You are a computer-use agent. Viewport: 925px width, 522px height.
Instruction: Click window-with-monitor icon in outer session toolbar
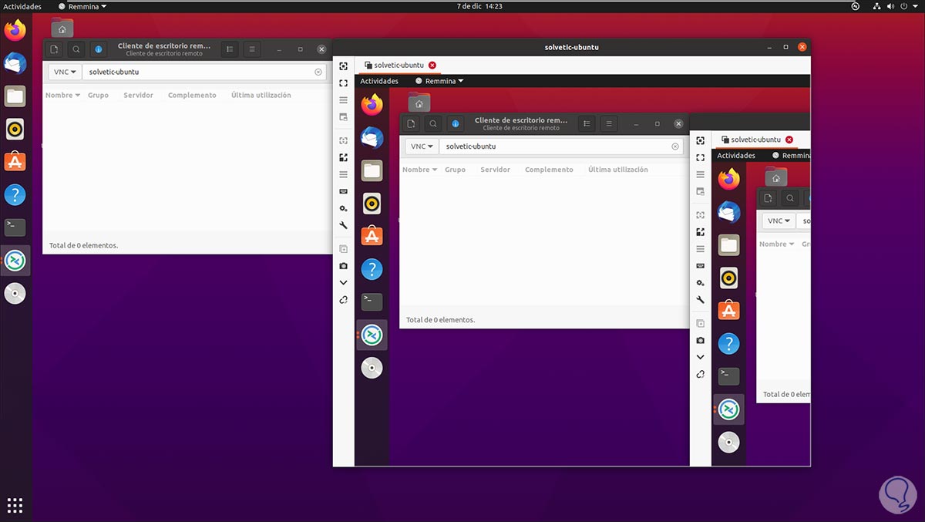(343, 117)
